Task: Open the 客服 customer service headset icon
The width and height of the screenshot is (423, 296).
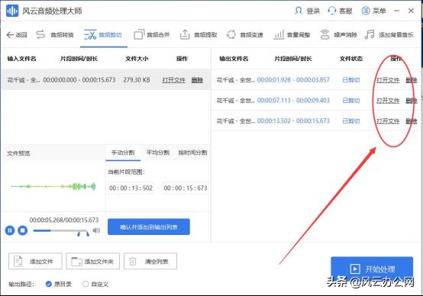Action: (x=332, y=11)
